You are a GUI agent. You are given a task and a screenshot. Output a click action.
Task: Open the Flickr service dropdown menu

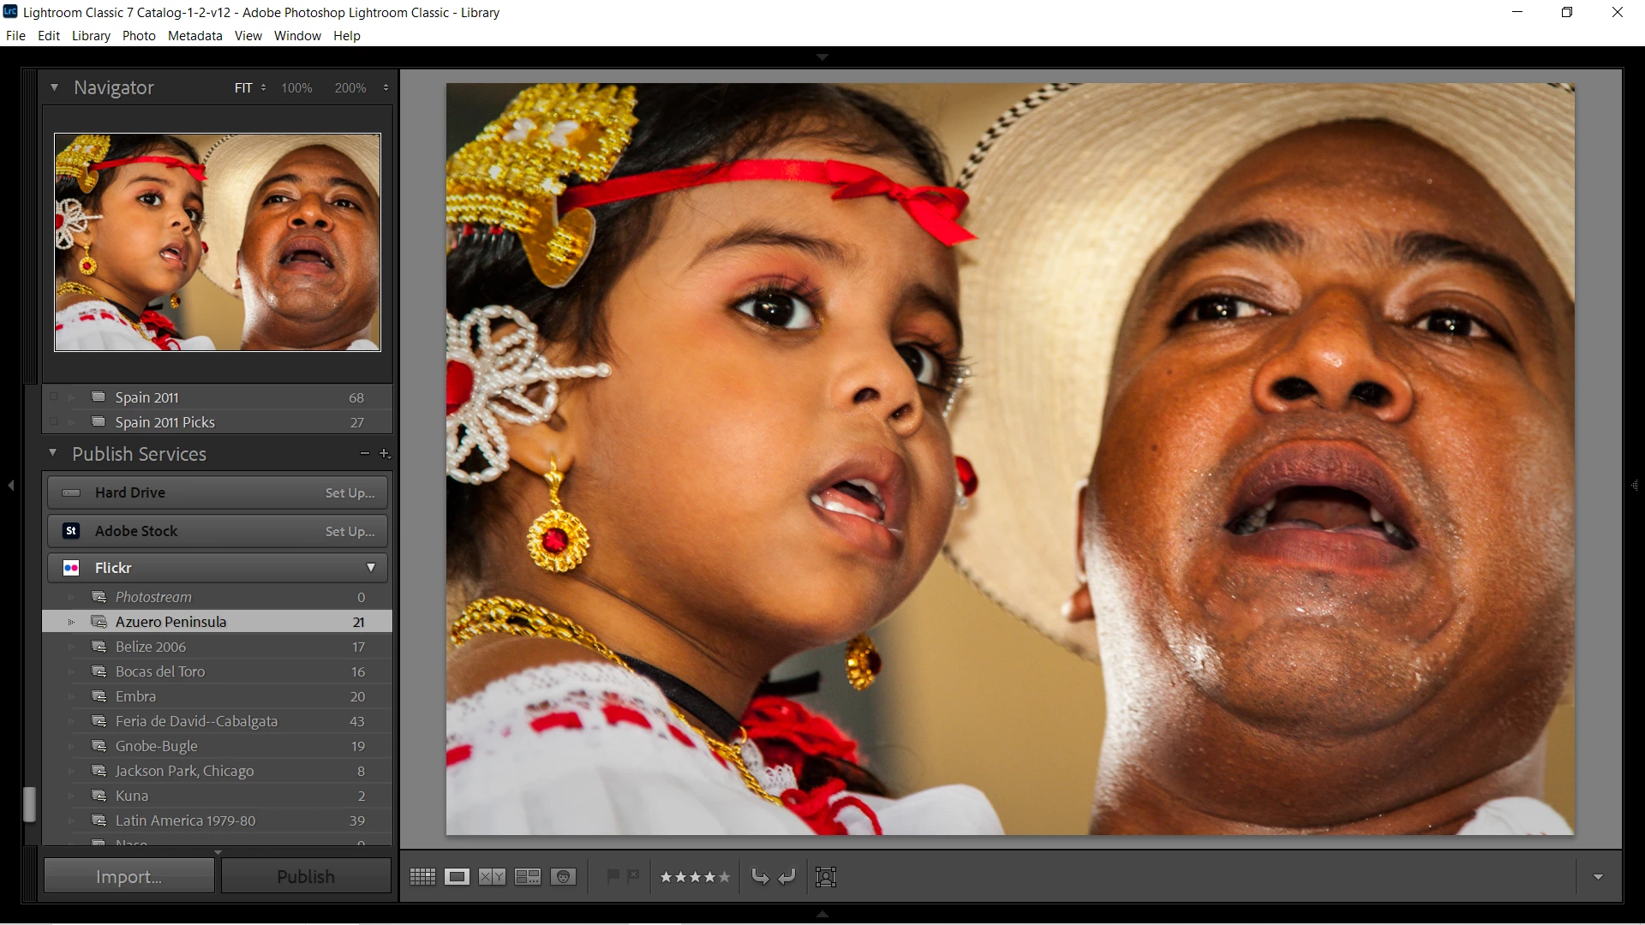click(x=371, y=568)
